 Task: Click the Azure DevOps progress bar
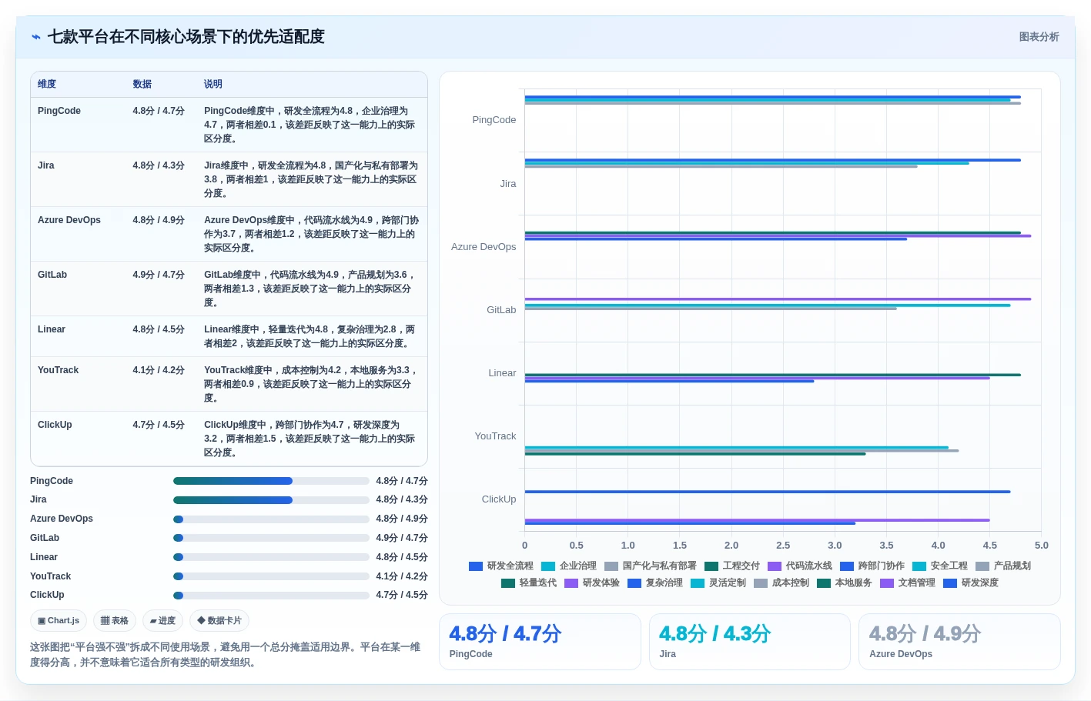tap(271, 519)
